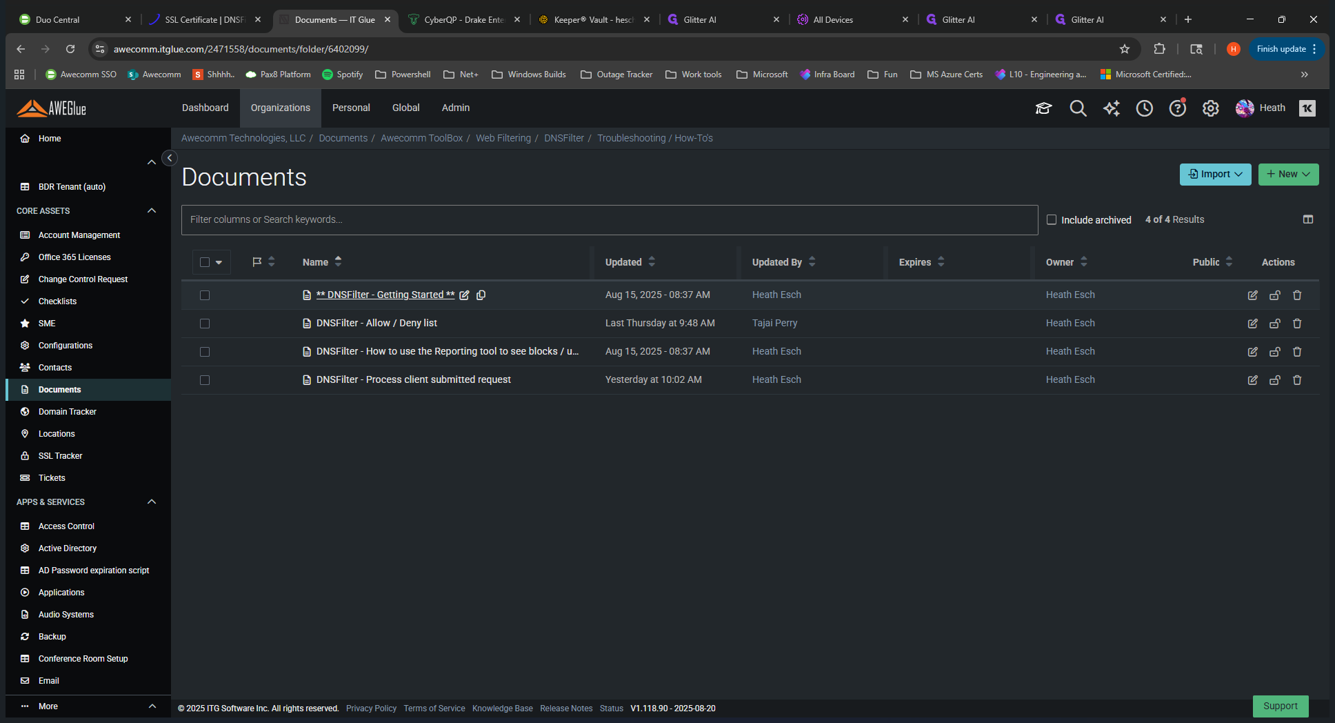Edit the DNSFilter - Getting Started row
The image size is (1335, 723).
tap(1253, 295)
